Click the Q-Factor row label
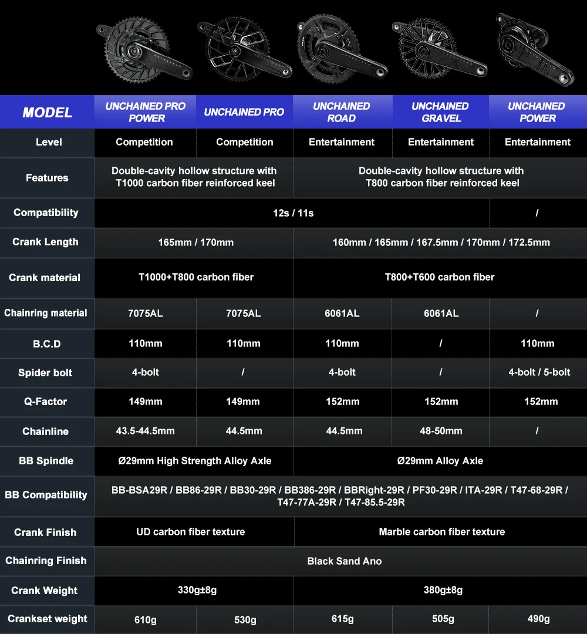This screenshot has height=634, width=587. tap(47, 402)
